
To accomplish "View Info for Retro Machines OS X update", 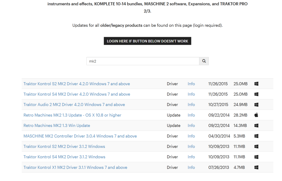I will click(191, 115).
